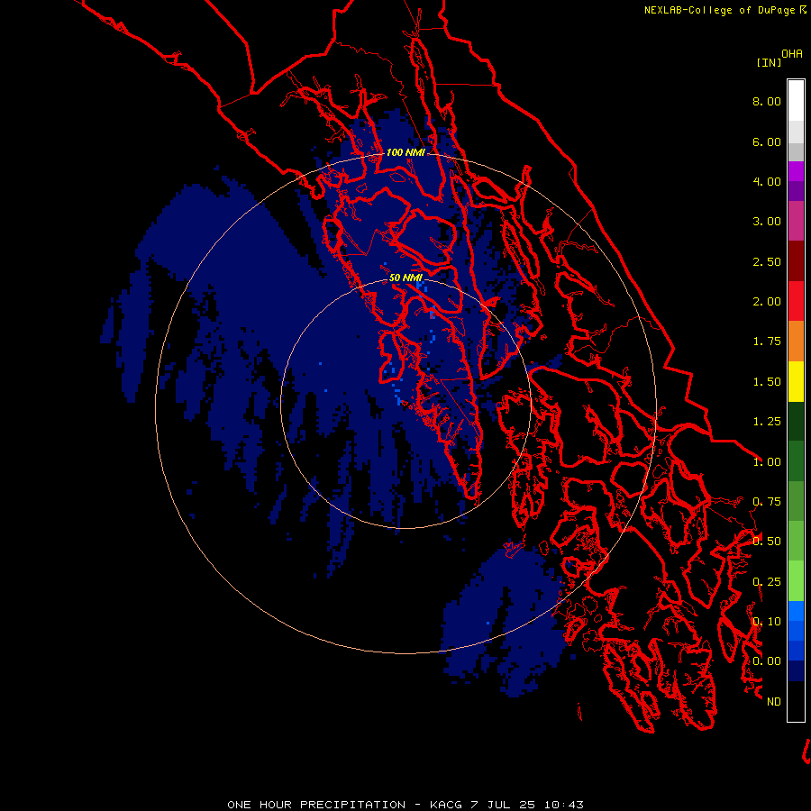Click the 1.25 legend value

pyautogui.click(x=767, y=422)
